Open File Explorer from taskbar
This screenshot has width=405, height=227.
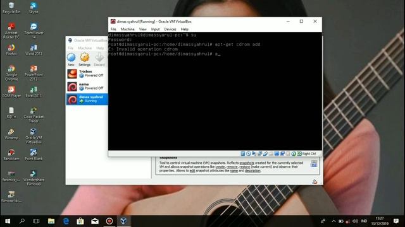[51, 221]
